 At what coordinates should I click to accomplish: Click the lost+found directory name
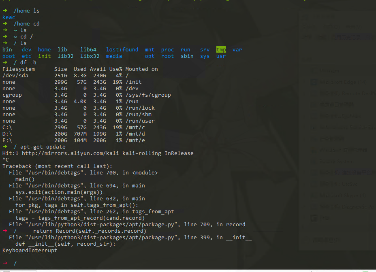click(x=122, y=50)
